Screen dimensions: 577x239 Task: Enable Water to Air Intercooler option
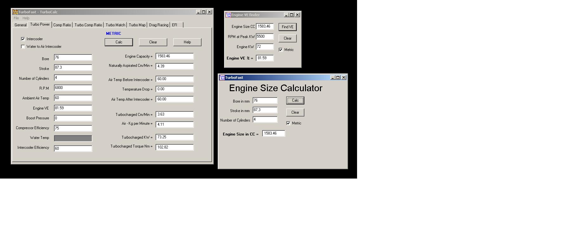pyautogui.click(x=23, y=47)
